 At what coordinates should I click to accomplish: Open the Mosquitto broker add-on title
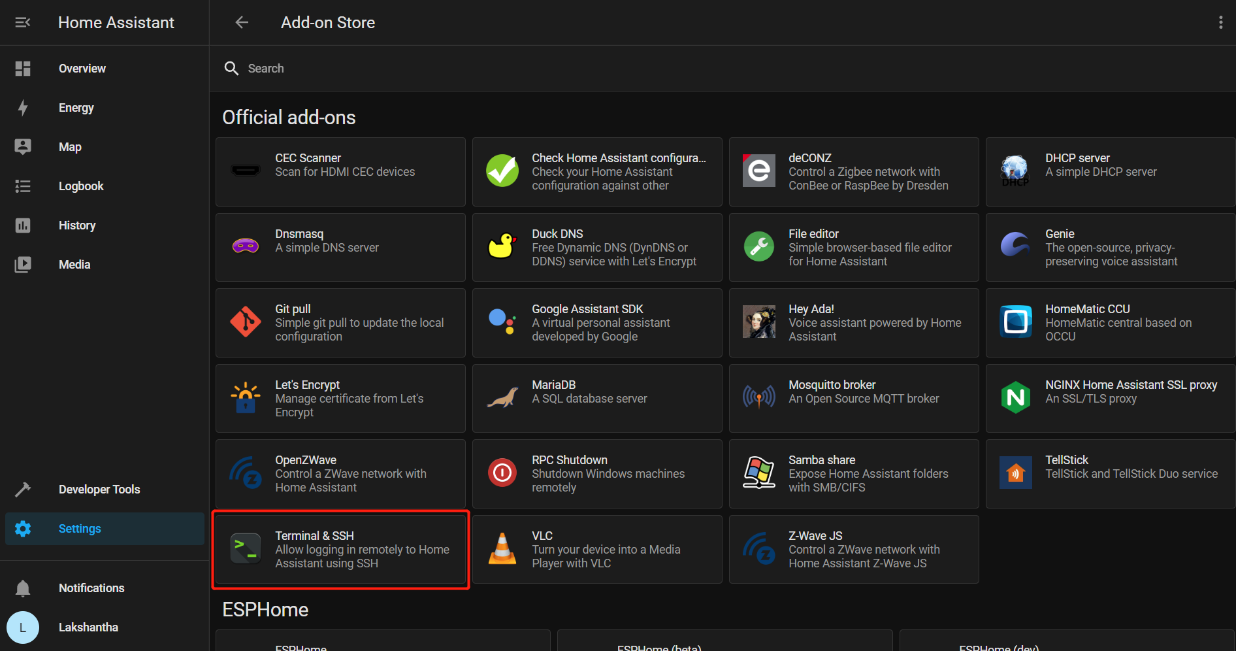click(x=832, y=385)
